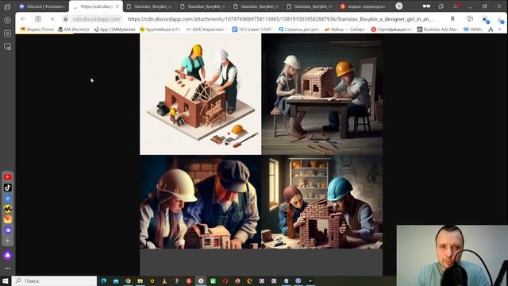Open the purple messenger sidebar icon
The image size is (508, 286).
click(x=8, y=230)
